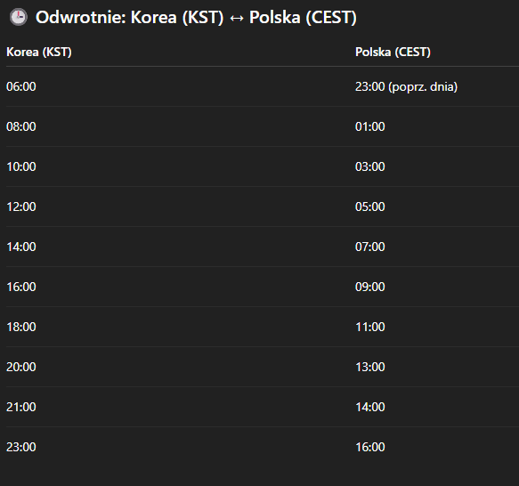The height and width of the screenshot is (486, 519).
Task: Click the 03:00 Poland time
Action: coord(370,166)
